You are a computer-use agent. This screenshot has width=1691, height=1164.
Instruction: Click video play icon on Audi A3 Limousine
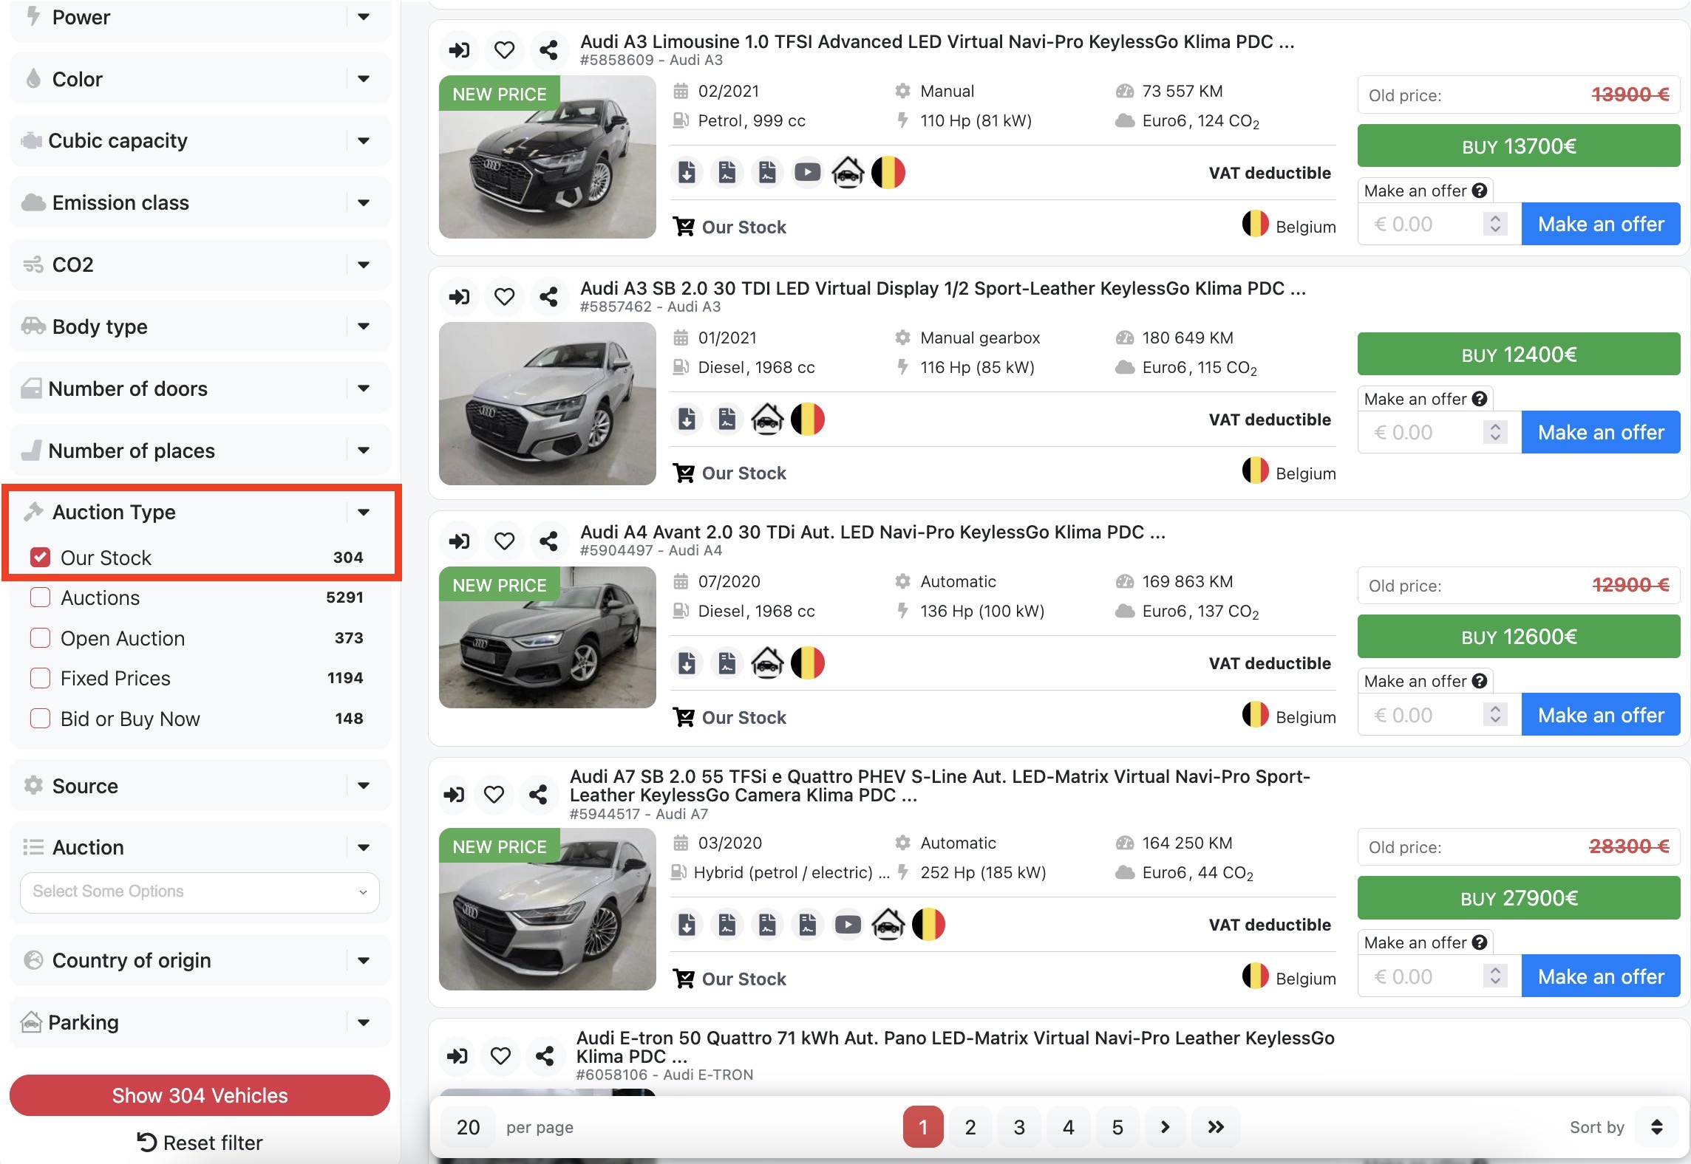(807, 173)
